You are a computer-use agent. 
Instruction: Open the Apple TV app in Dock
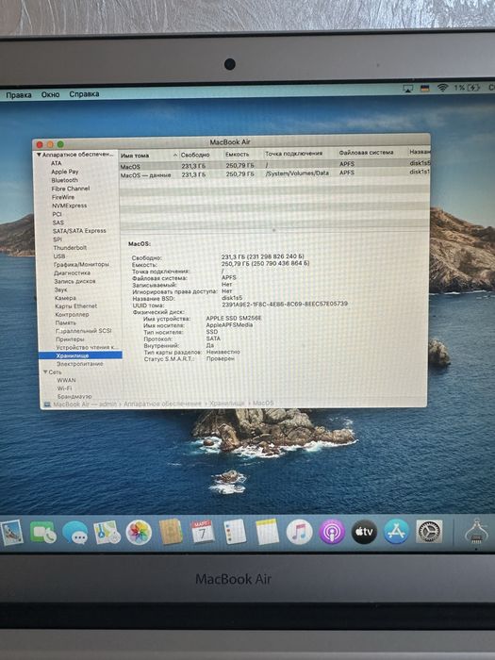click(x=364, y=532)
